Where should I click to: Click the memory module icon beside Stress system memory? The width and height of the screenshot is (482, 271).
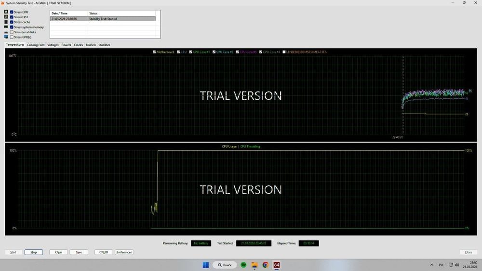tap(6, 26)
